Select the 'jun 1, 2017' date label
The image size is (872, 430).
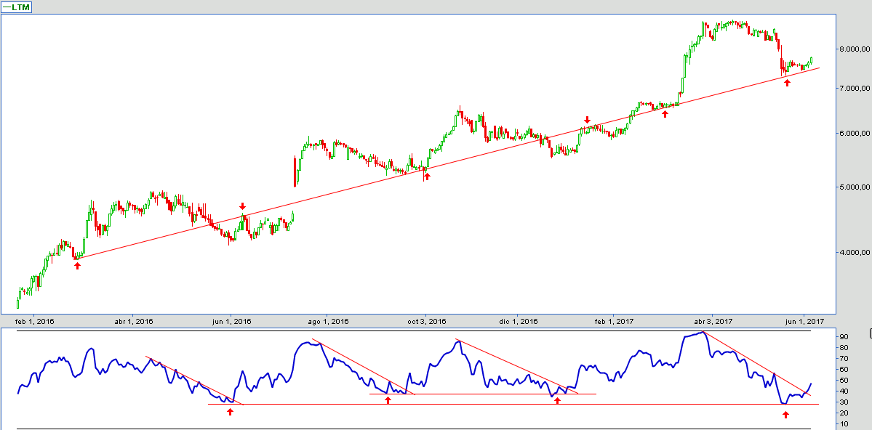point(804,322)
